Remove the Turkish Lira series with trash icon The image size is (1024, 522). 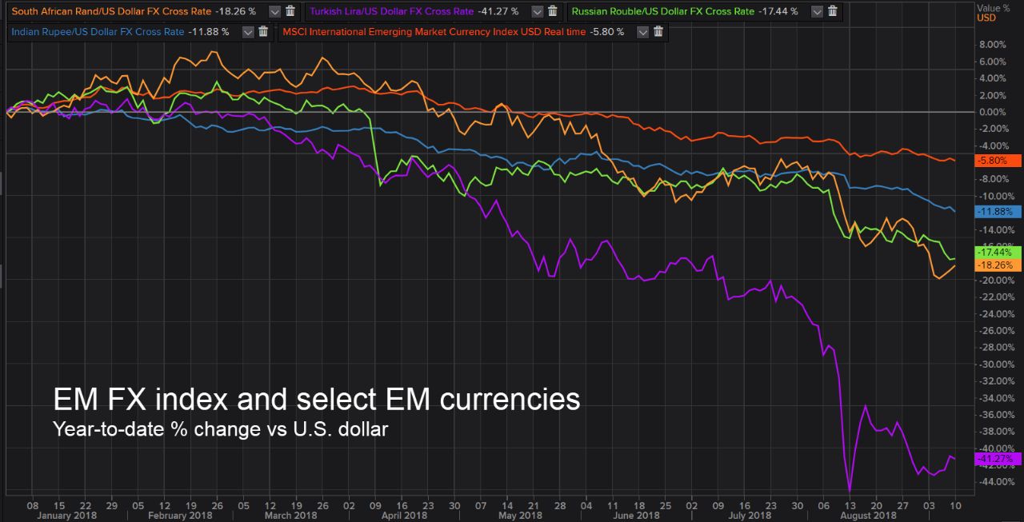pyautogui.click(x=553, y=11)
